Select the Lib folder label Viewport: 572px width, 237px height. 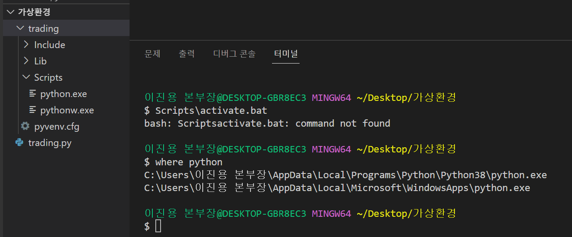(40, 61)
